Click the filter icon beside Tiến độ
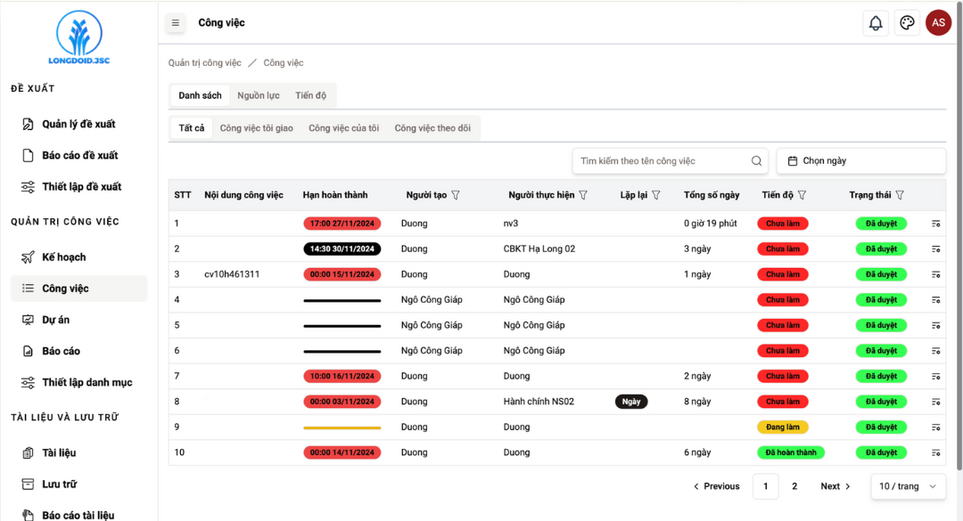This screenshot has height=521, width=963. pos(802,195)
